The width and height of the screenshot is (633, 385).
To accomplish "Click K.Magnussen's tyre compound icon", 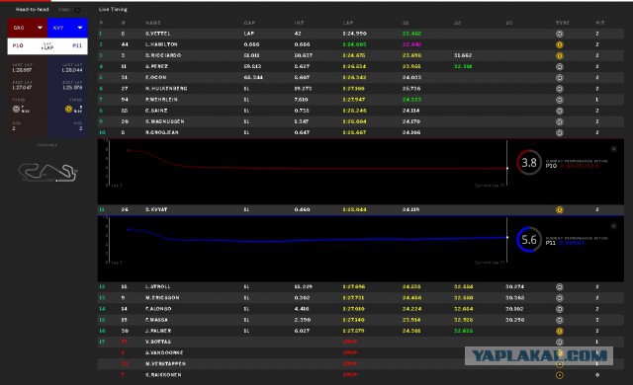I will point(560,121).
